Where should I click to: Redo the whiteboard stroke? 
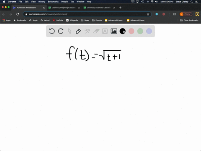tap(61, 31)
